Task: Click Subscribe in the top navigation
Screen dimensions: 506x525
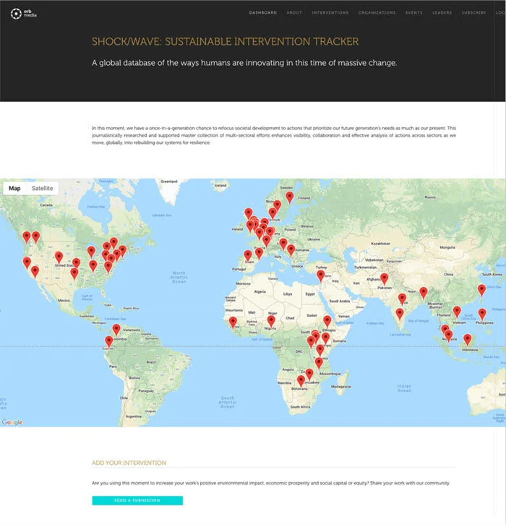Action: [473, 13]
